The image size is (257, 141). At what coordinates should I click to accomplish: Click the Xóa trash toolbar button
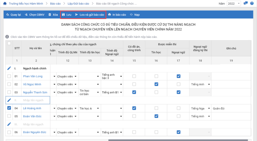pyautogui.click(x=53, y=15)
